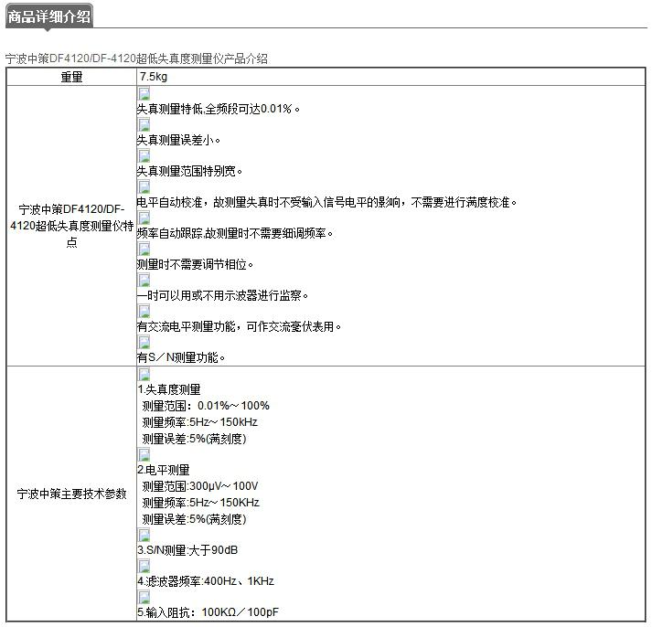Click image icon above 有交流电平测量功能 line
Screen dimensions: 652x627
point(144,311)
